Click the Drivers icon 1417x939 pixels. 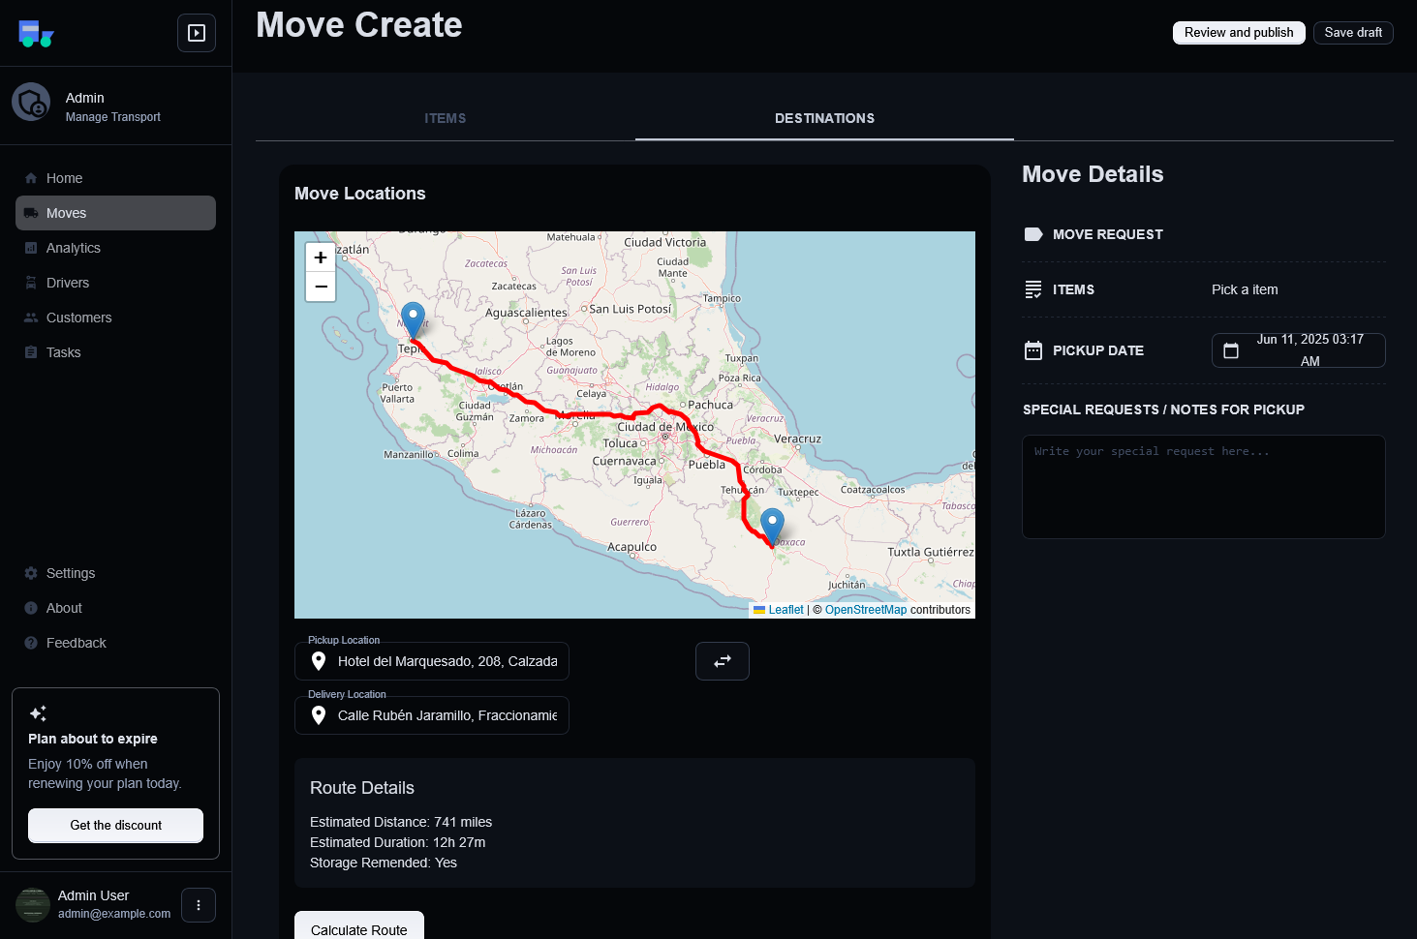31,283
